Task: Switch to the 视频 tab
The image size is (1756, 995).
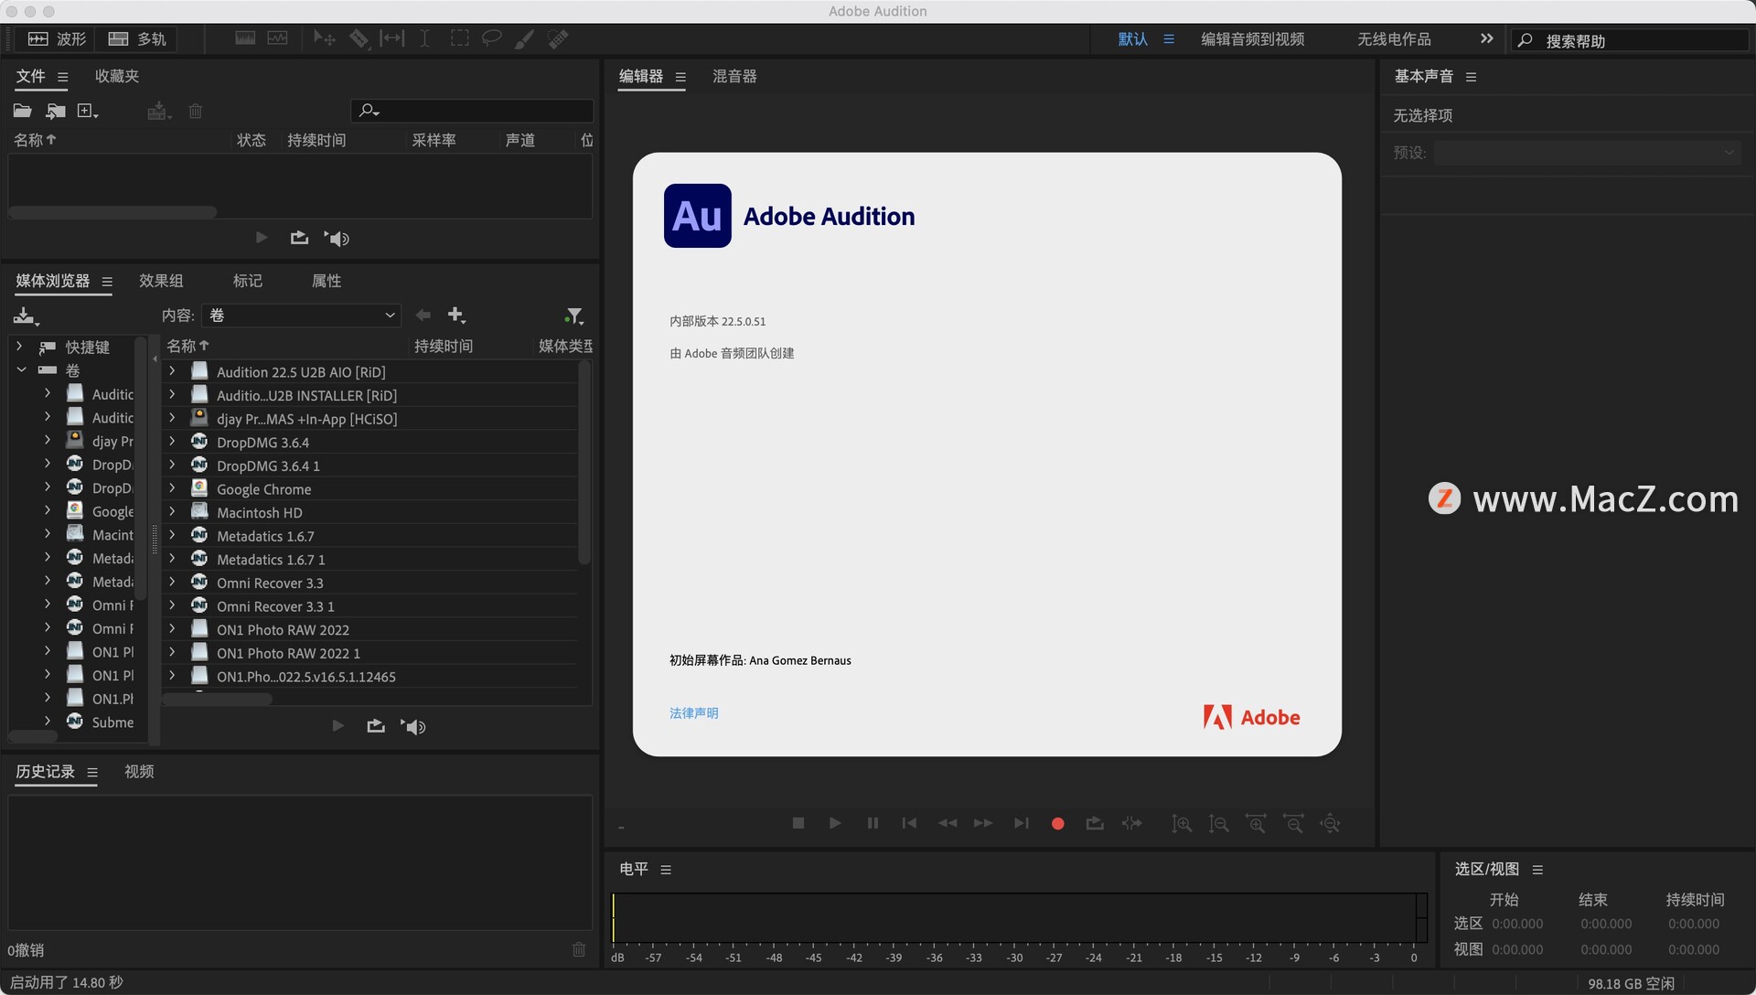Action: [x=139, y=772]
